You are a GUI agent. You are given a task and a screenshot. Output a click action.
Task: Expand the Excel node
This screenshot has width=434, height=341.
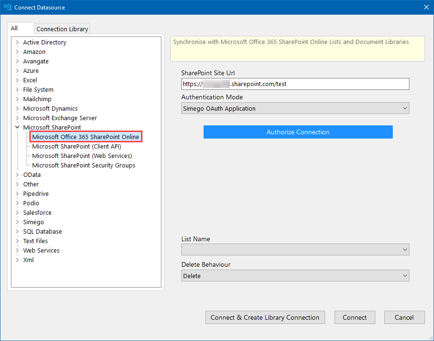[17, 80]
